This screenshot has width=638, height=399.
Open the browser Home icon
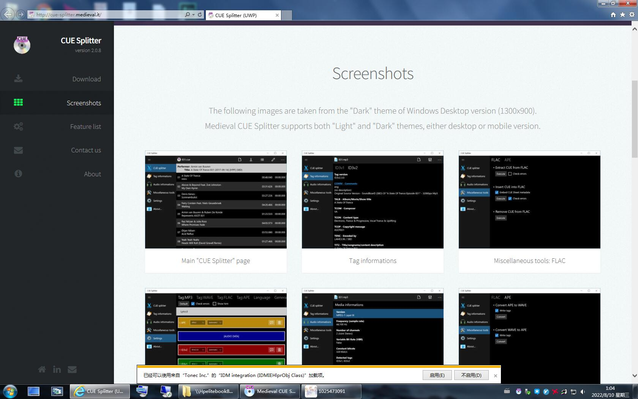(x=613, y=14)
